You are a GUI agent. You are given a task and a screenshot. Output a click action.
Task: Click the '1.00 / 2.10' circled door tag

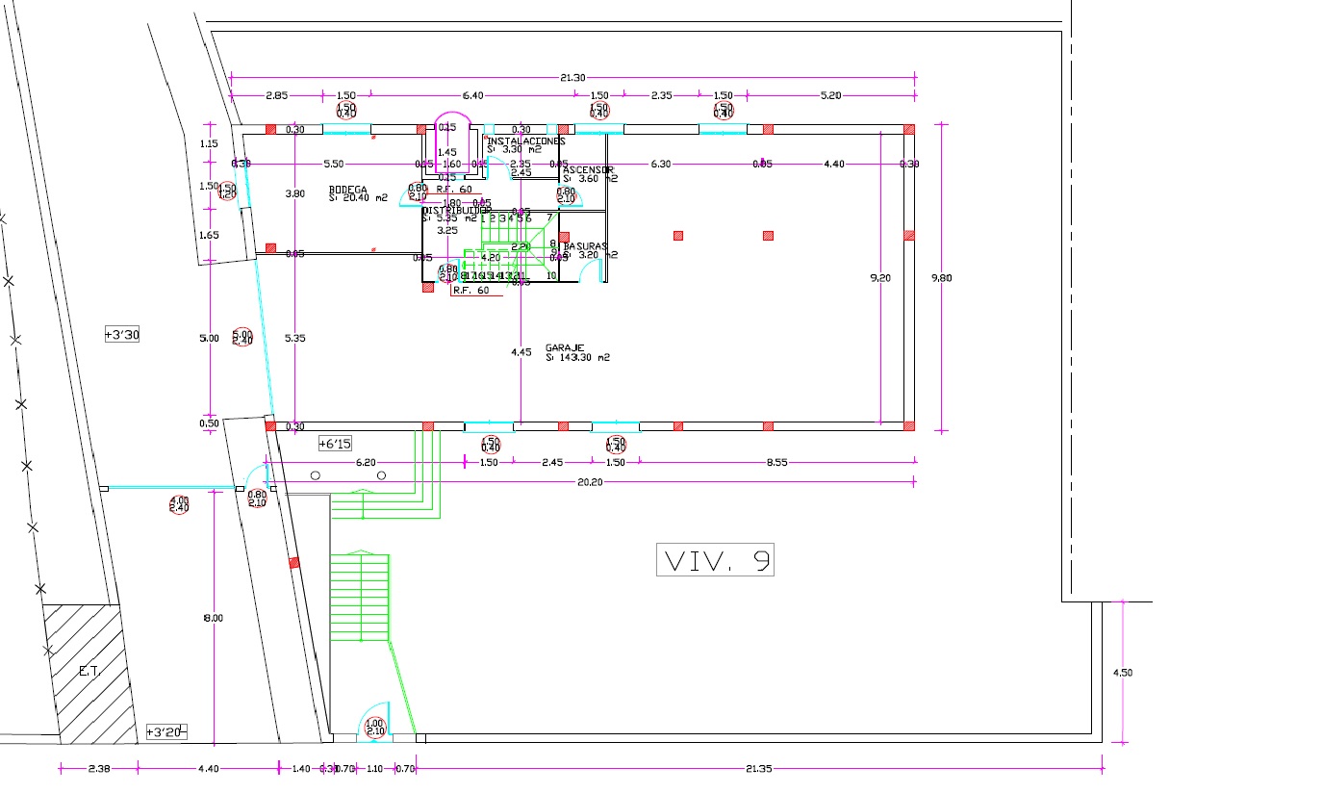click(x=375, y=728)
